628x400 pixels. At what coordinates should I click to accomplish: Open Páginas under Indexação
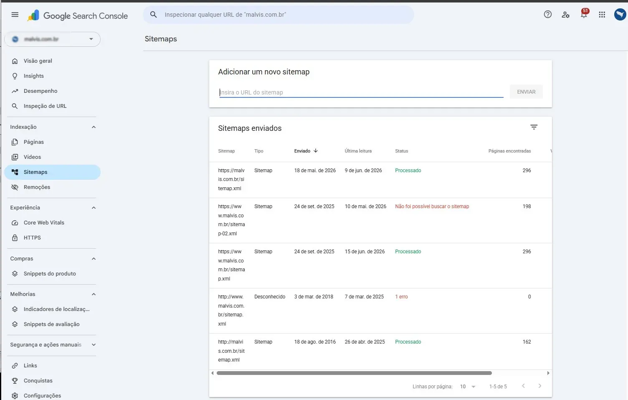click(x=52, y=142)
